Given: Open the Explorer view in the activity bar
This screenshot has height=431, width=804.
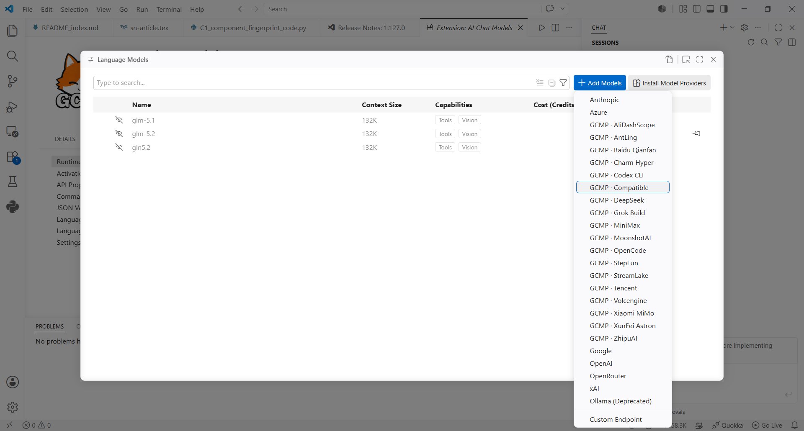Looking at the screenshot, I should point(13,31).
